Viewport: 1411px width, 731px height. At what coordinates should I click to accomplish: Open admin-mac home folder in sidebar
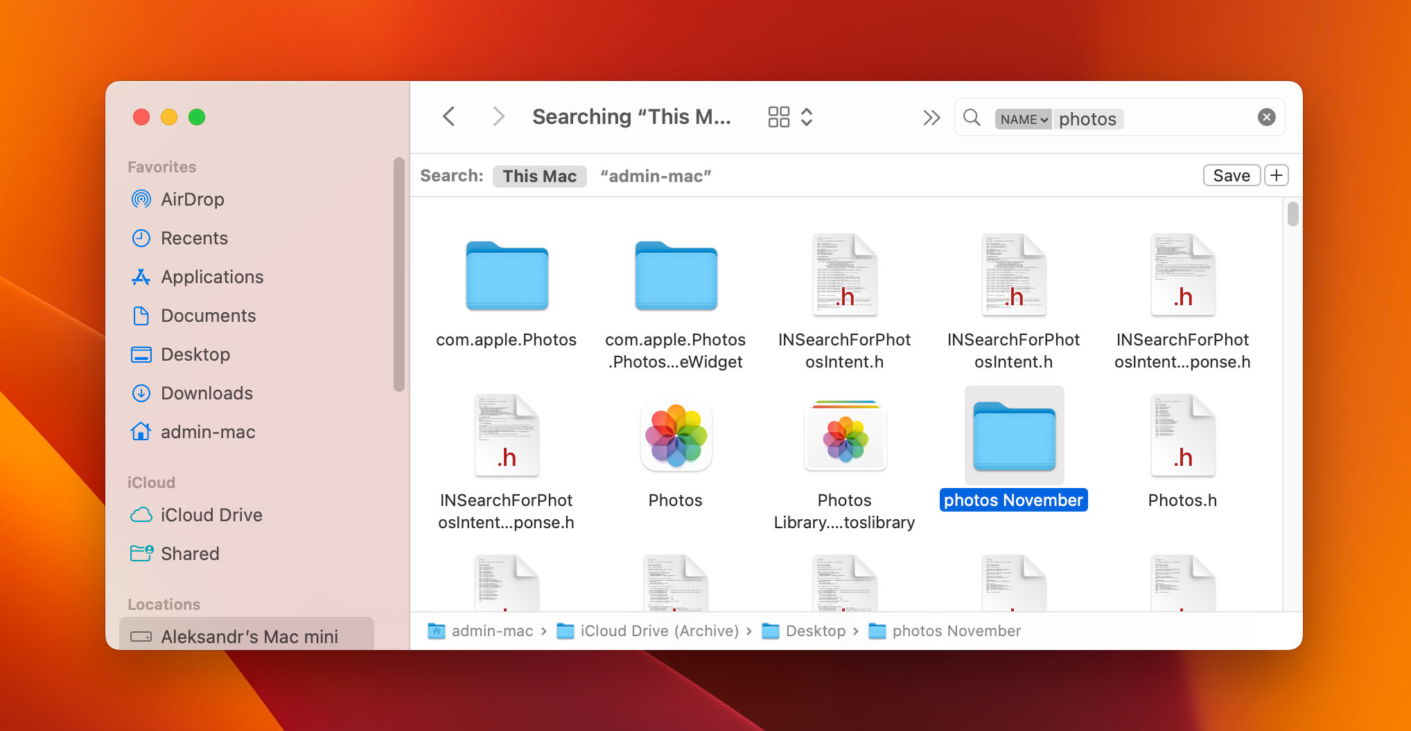tap(207, 432)
